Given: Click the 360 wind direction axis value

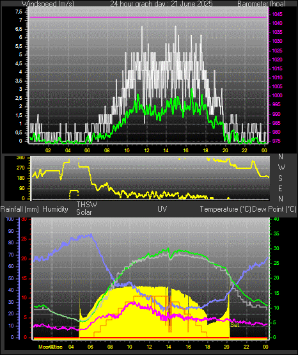Looking at the screenshot, I should tap(20, 158).
